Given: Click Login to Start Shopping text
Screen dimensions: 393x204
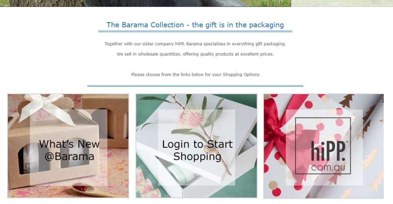Looking at the screenshot, I should click(197, 150).
